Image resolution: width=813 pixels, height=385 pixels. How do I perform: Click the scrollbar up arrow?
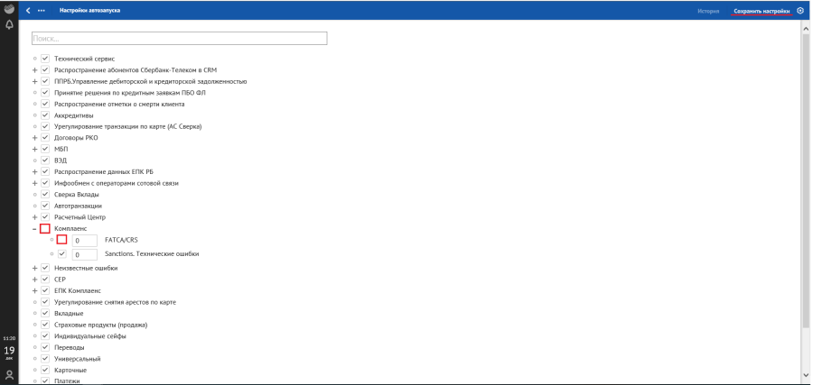pyautogui.click(x=806, y=26)
